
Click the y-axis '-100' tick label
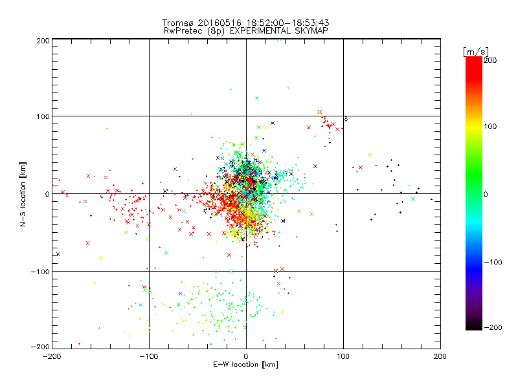40,272
